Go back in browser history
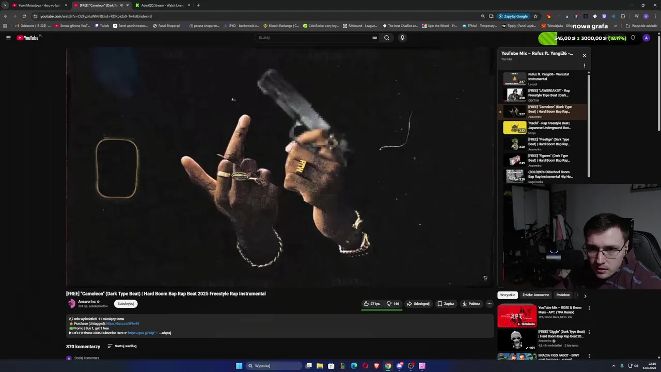Screen dimensions: 661x372 (x=6, y=16)
